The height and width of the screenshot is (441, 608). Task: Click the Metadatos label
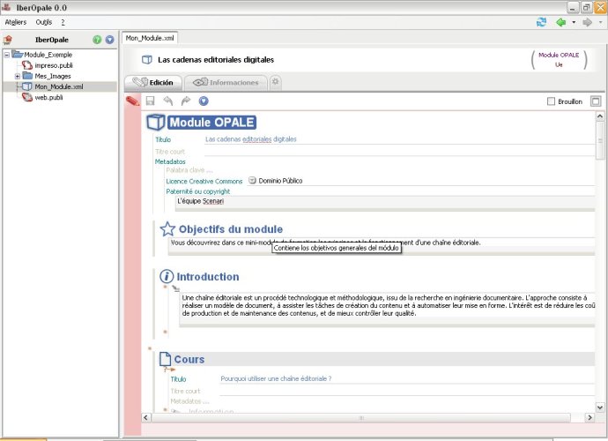(x=170, y=161)
